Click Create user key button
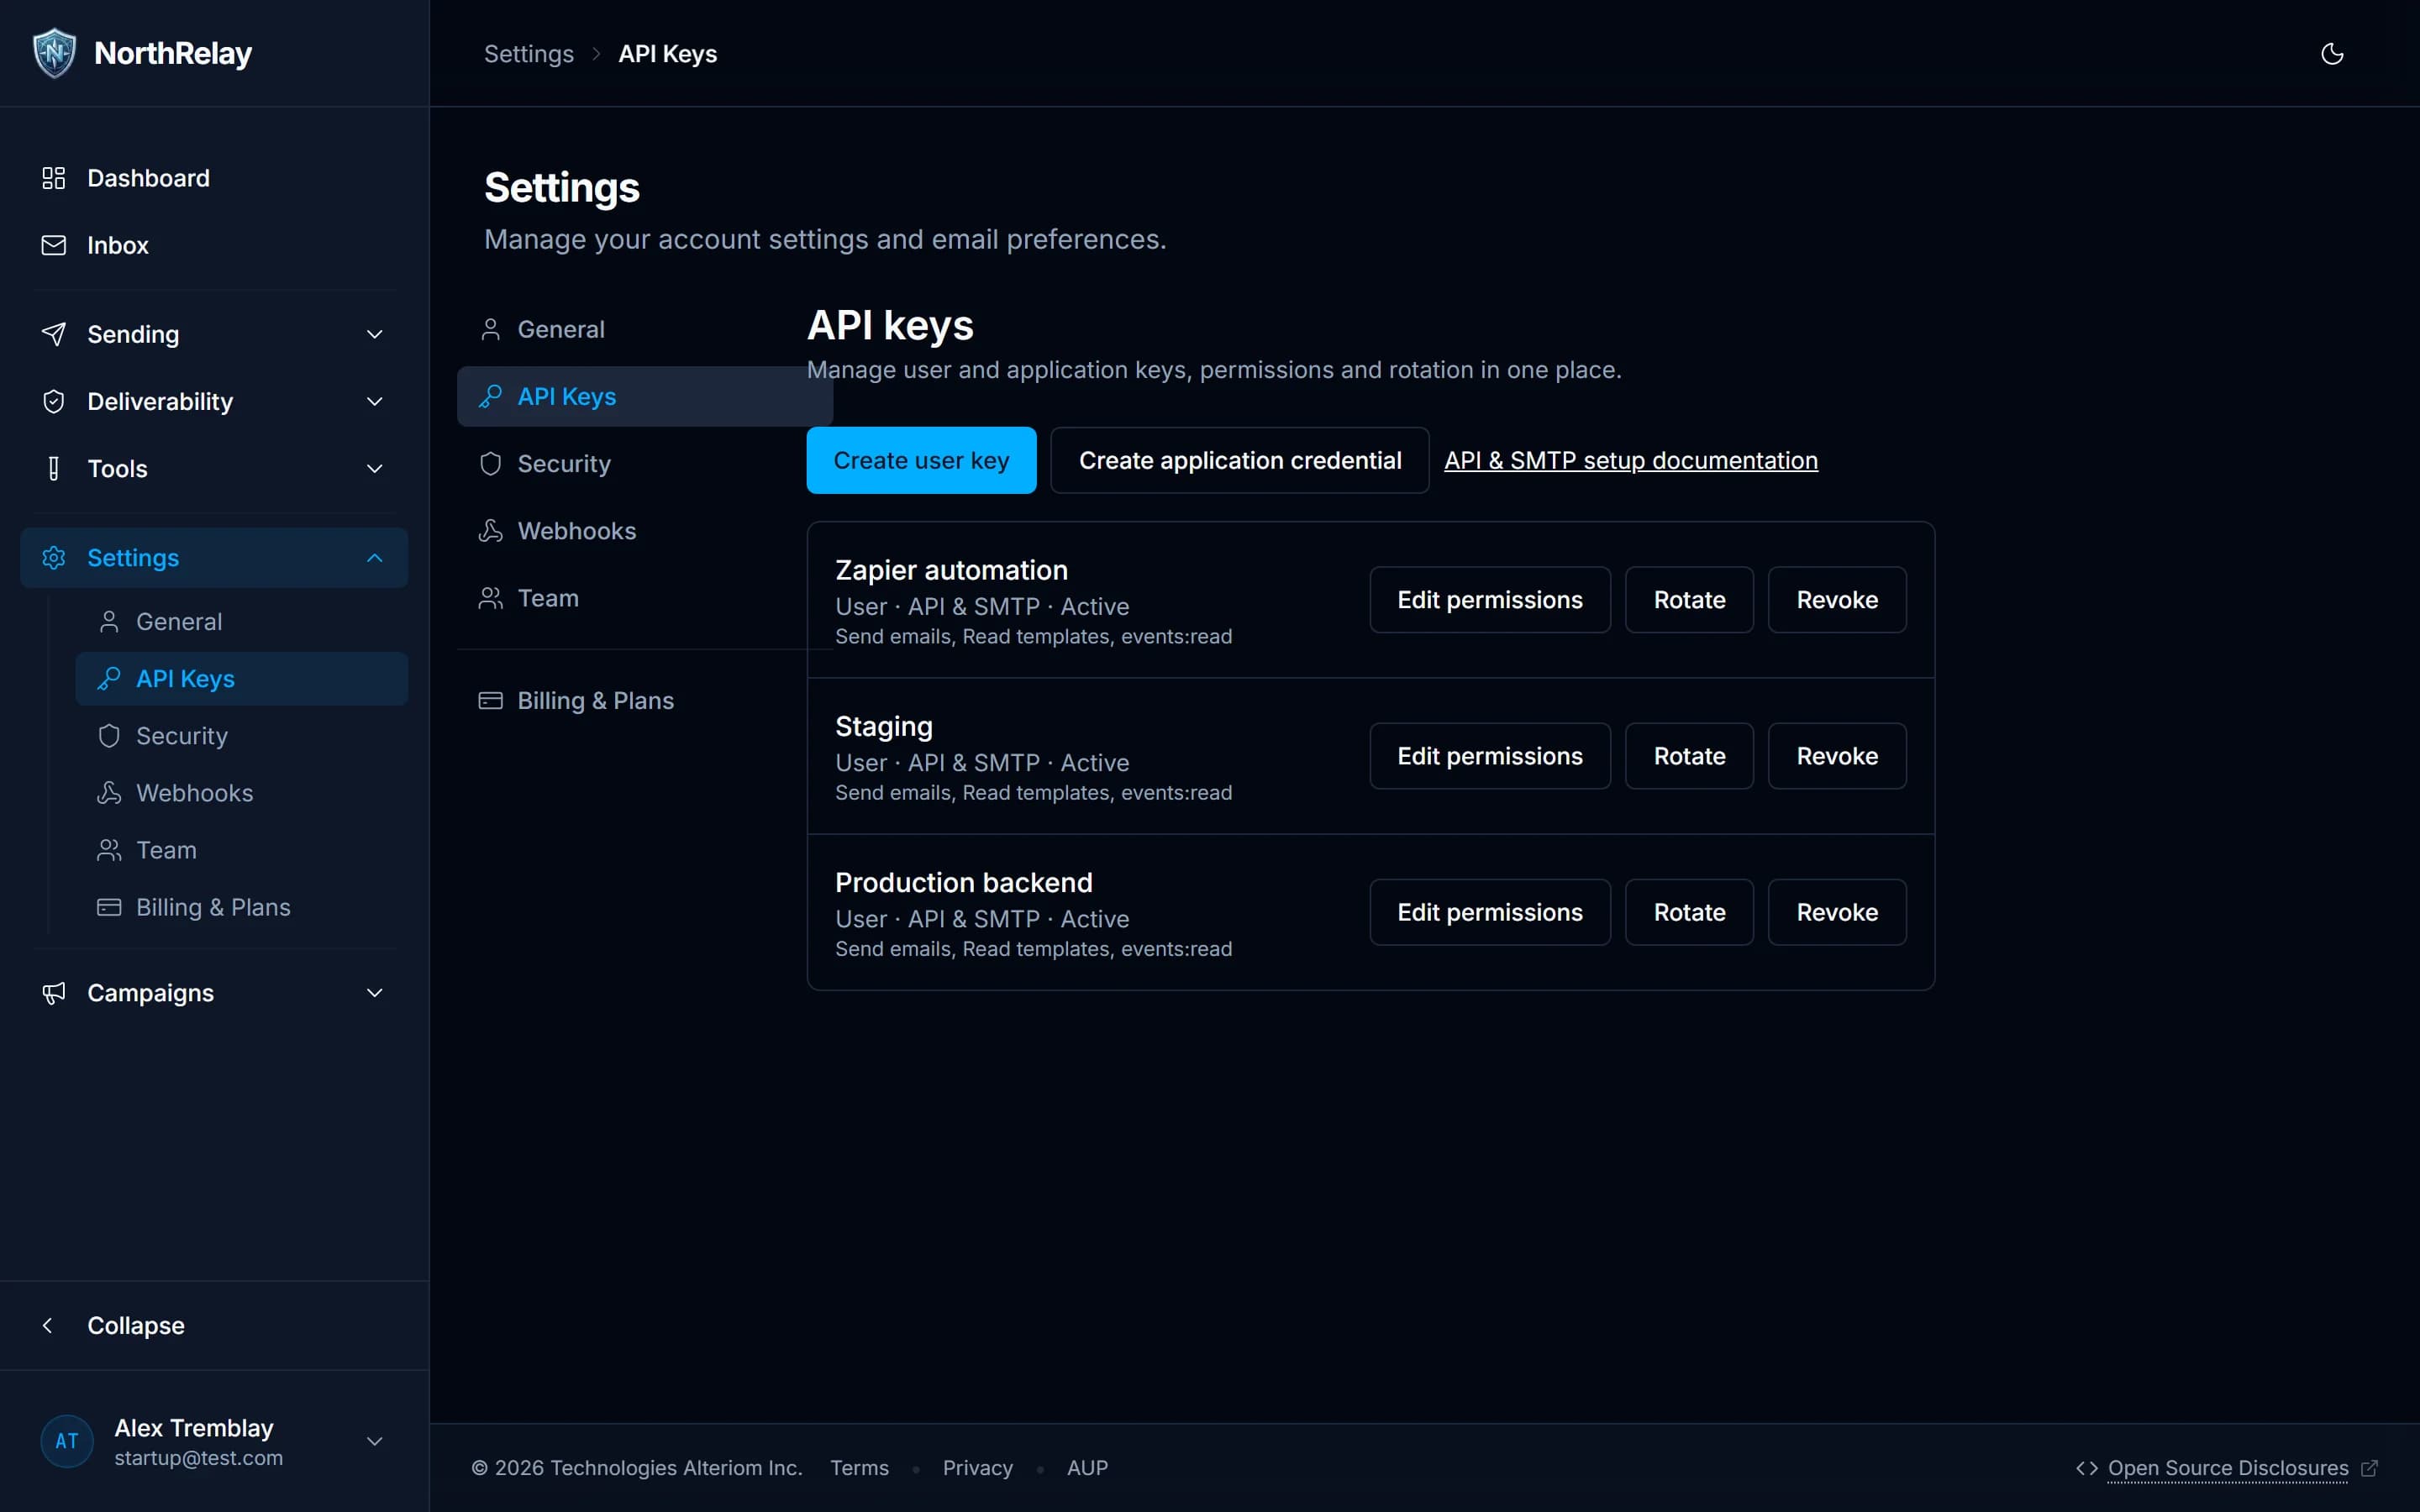Screen dimensions: 2420x1512 point(921,460)
